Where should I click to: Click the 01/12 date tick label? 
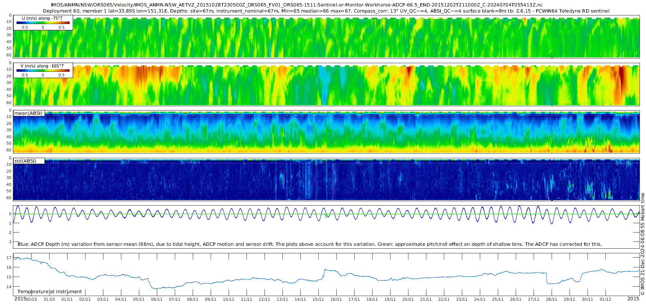point(605,299)
